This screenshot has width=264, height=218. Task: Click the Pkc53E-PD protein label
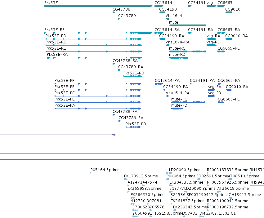[x=136, y=124]
